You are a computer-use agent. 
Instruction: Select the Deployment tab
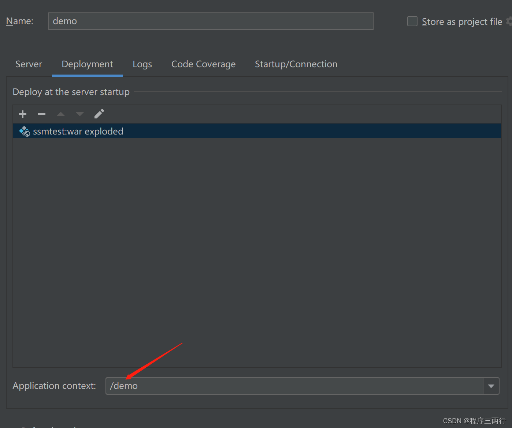pyautogui.click(x=88, y=64)
